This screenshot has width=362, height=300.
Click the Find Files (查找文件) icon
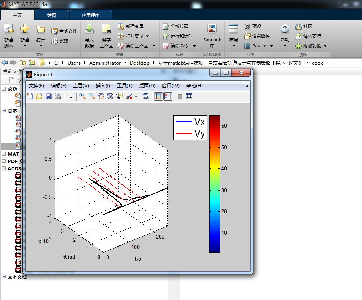(x=55, y=31)
